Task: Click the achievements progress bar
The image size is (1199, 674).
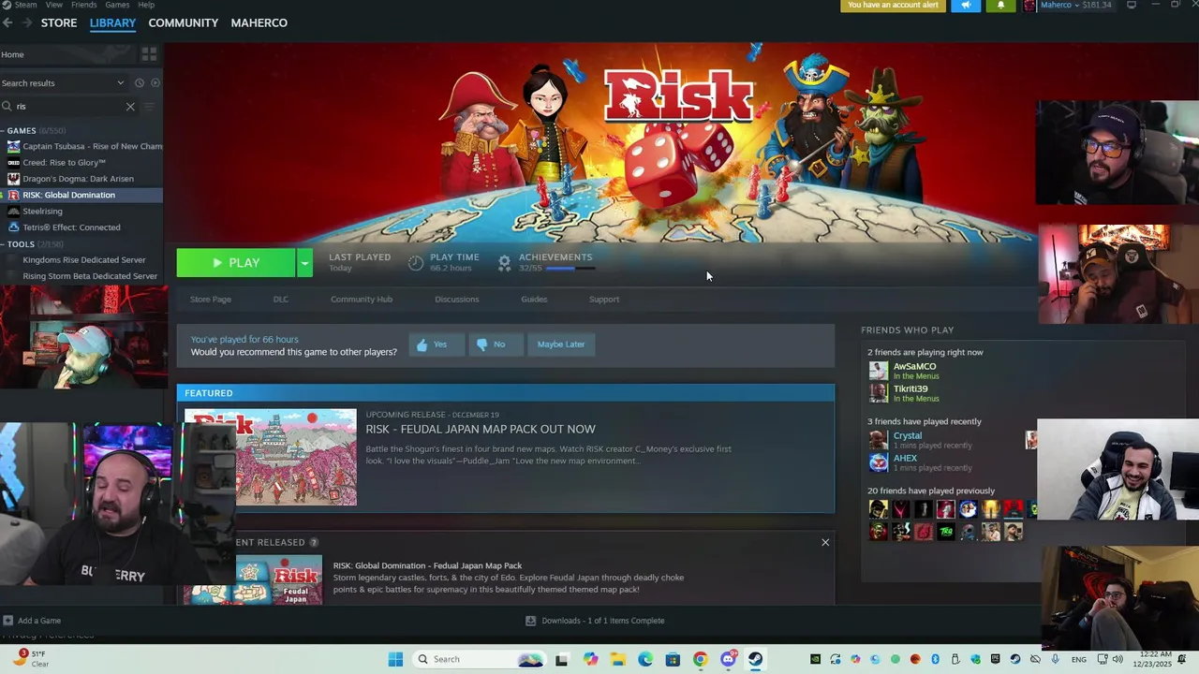Action: coord(570,269)
